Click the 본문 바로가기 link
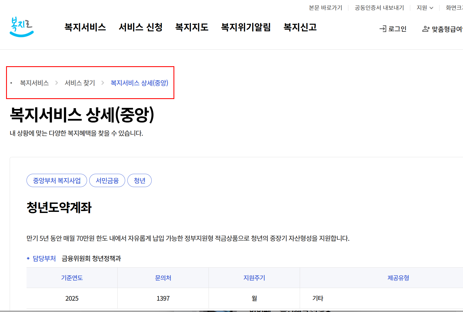 click(x=325, y=8)
